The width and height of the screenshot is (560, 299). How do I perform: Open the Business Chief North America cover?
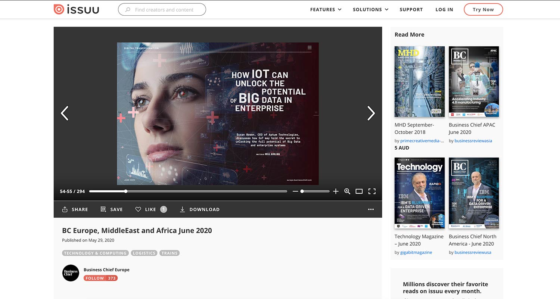(x=474, y=193)
